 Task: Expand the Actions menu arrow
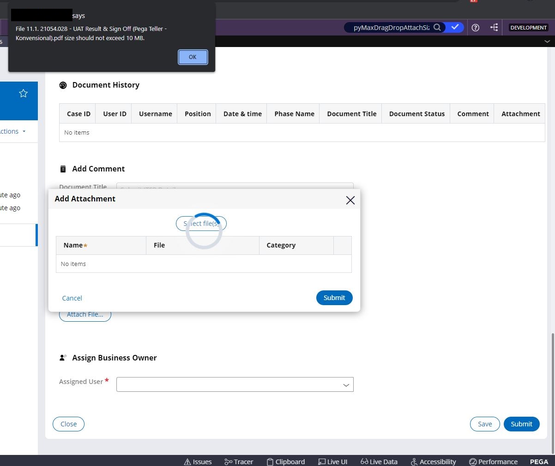tap(24, 131)
